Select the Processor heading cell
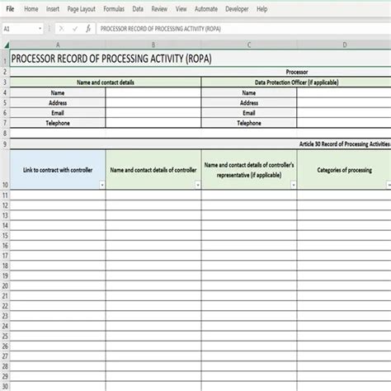Viewport: 391px width, 391px height. [x=200, y=72]
